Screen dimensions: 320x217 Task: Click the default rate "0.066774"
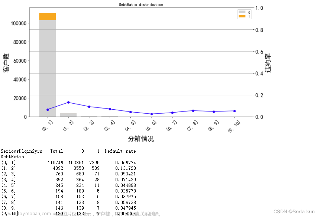click(126, 163)
